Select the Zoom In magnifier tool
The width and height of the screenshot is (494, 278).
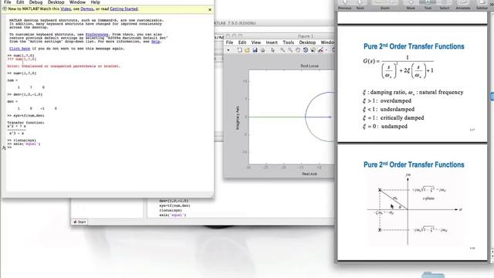283,50
